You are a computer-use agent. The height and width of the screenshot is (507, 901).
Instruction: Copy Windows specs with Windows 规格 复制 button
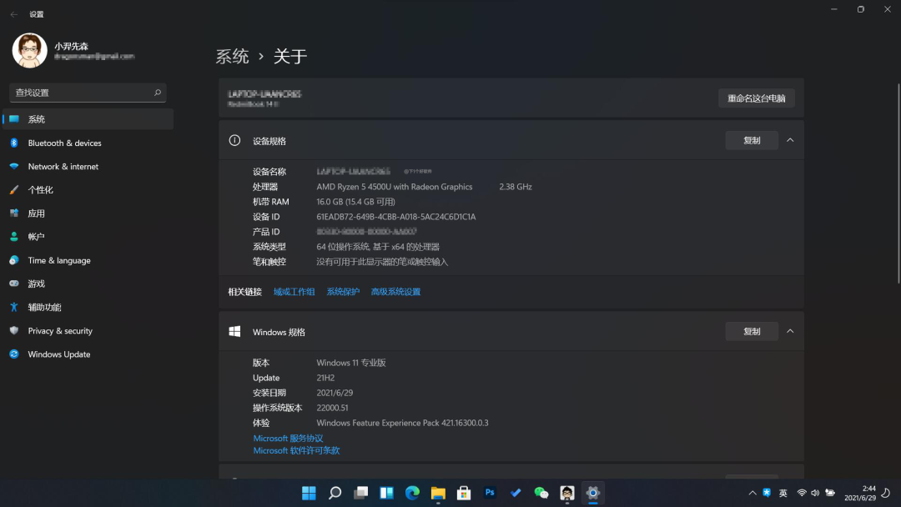752,331
